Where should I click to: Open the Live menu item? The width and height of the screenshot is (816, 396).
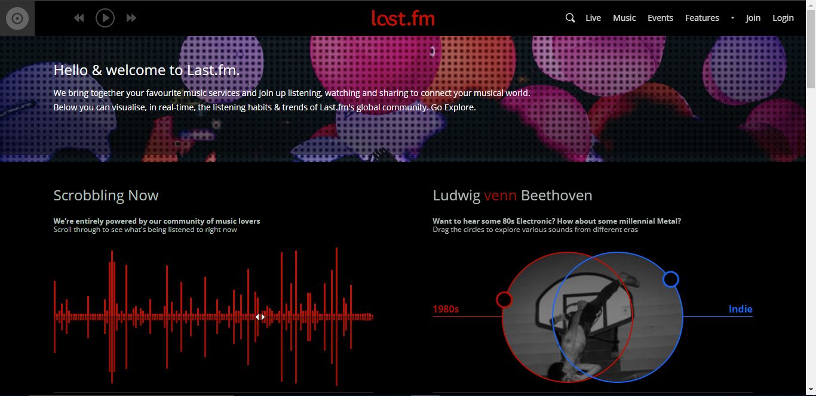pyautogui.click(x=593, y=18)
